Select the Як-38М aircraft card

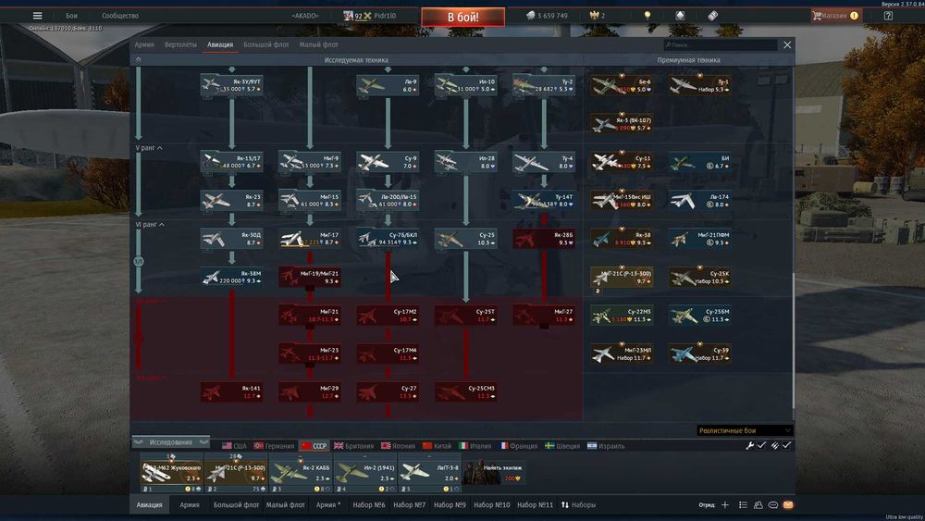click(x=232, y=278)
